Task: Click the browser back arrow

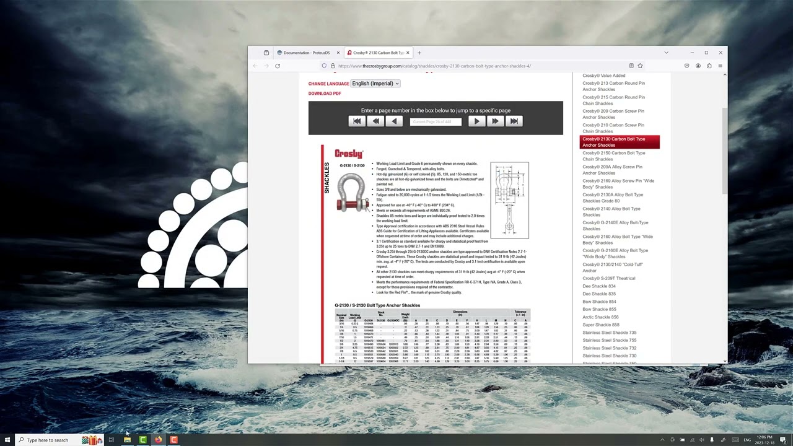Action: 255,66
